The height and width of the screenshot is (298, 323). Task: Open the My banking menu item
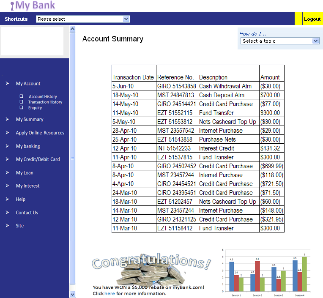(28, 146)
